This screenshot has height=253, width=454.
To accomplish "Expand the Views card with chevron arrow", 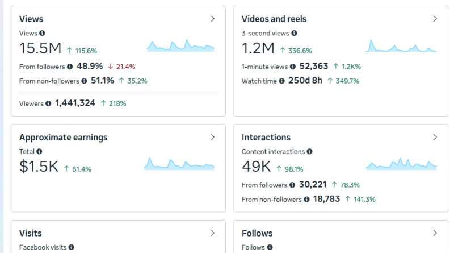I will pyautogui.click(x=213, y=19).
